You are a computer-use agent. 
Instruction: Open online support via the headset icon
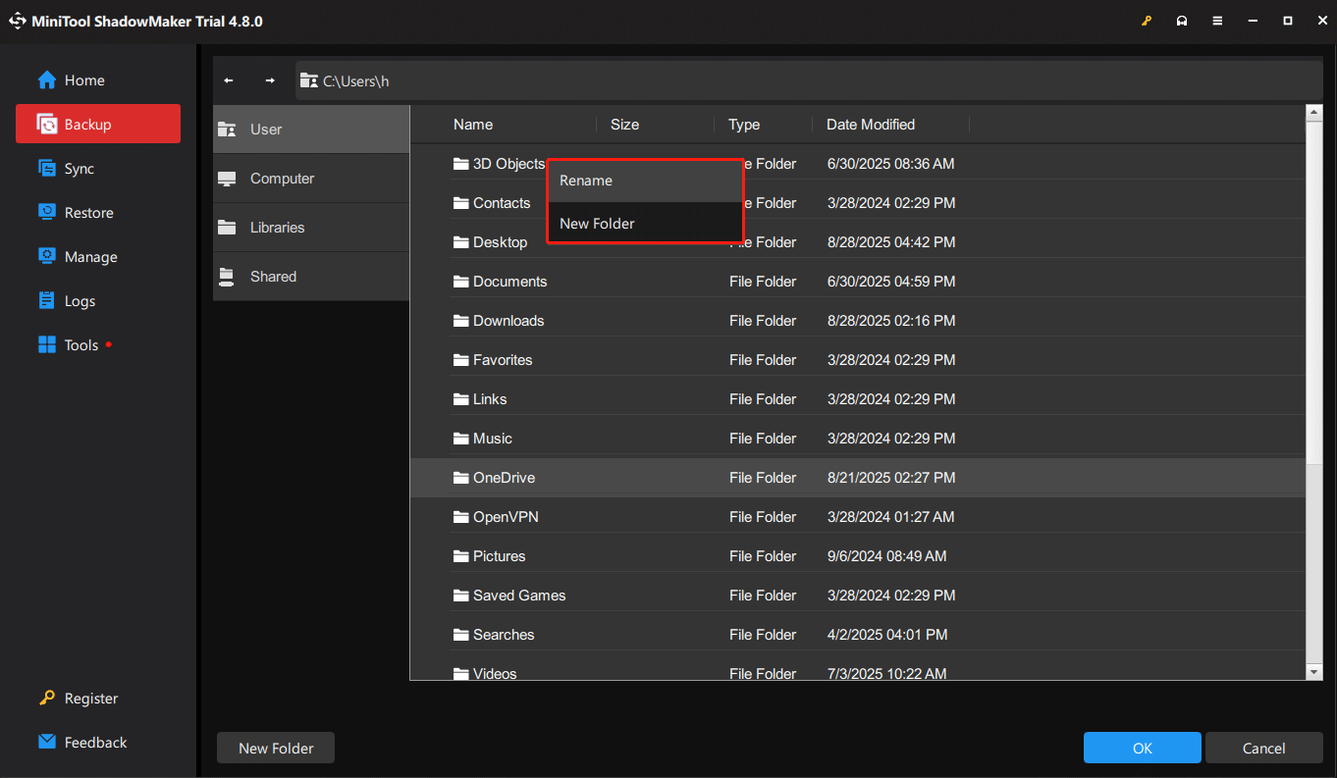coord(1182,20)
